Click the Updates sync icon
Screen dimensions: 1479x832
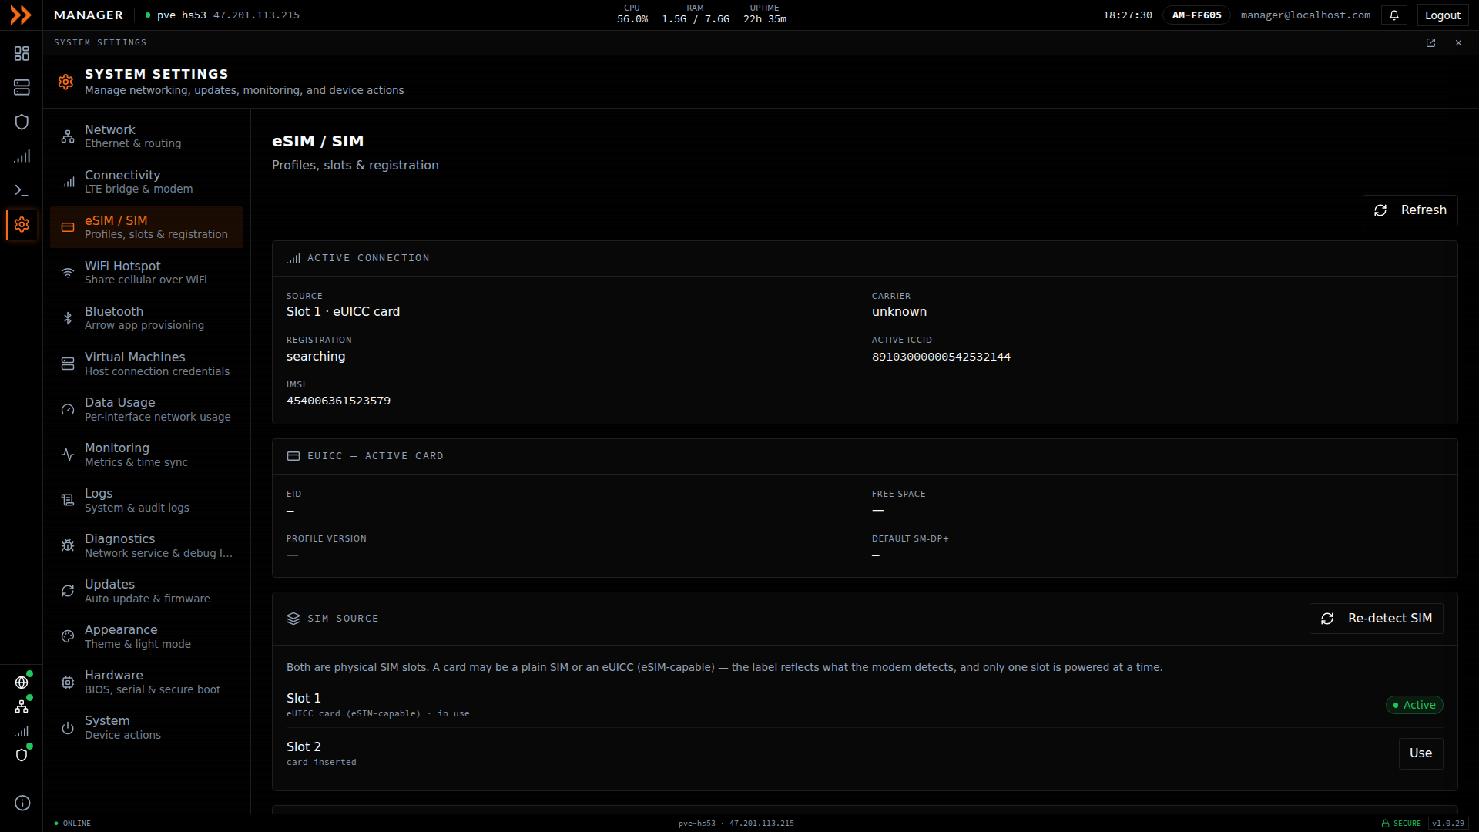coord(68,591)
